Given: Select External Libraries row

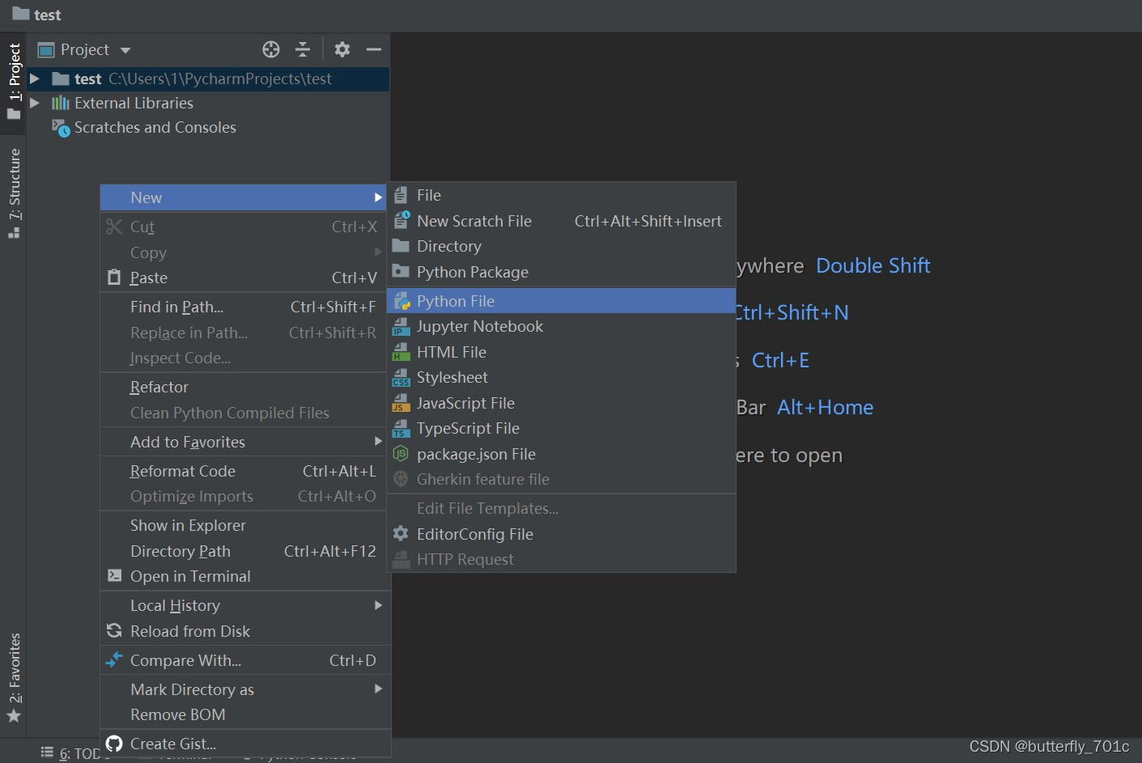Looking at the screenshot, I should (x=208, y=103).
